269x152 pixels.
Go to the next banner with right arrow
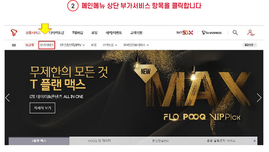[x=259, y=98]
